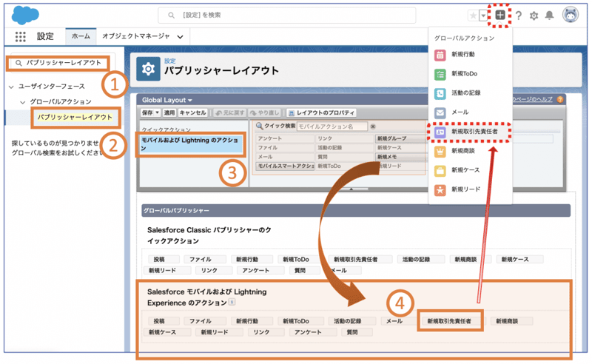Click the favorites star icon

[473, 16]
